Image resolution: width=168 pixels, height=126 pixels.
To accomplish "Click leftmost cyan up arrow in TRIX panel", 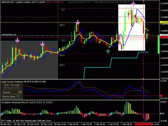I will (2, 114).
